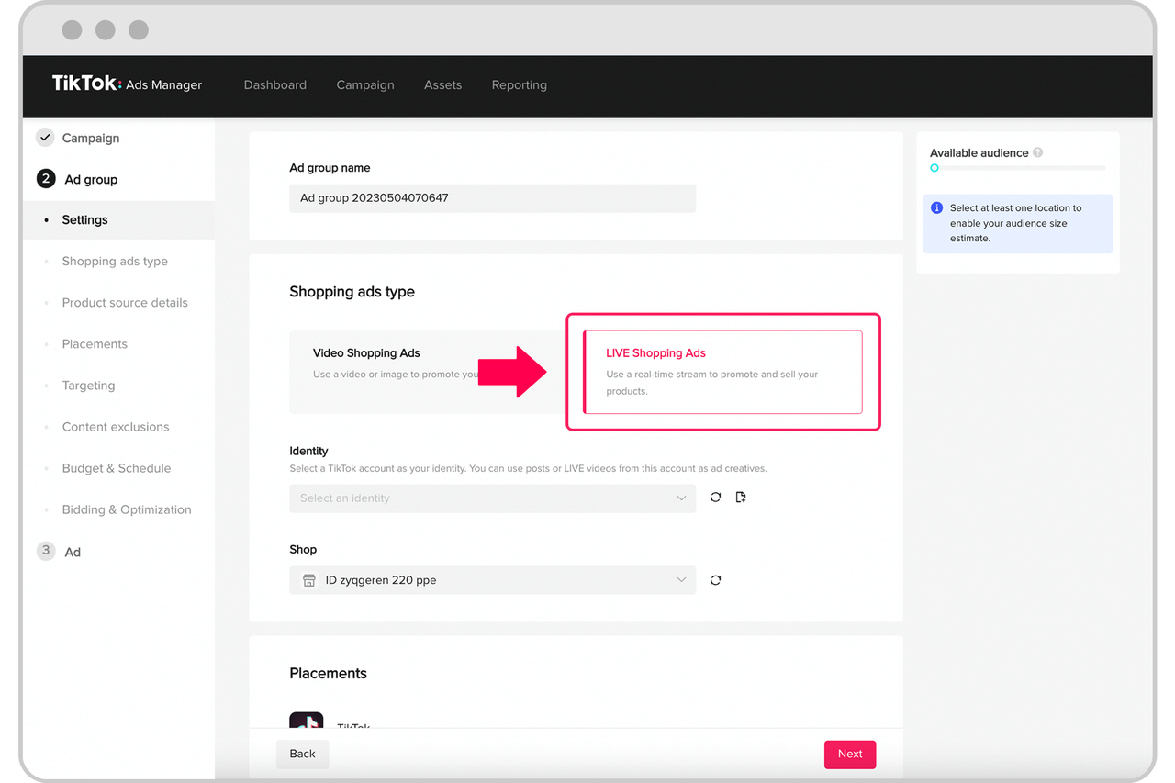Jump to Product source details section
The image size is (1175, 783).
point(125,303)
